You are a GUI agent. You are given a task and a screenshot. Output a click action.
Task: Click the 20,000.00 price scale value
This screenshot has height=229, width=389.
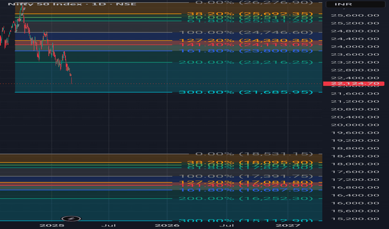pyautogui.click(x=355, y=125)
